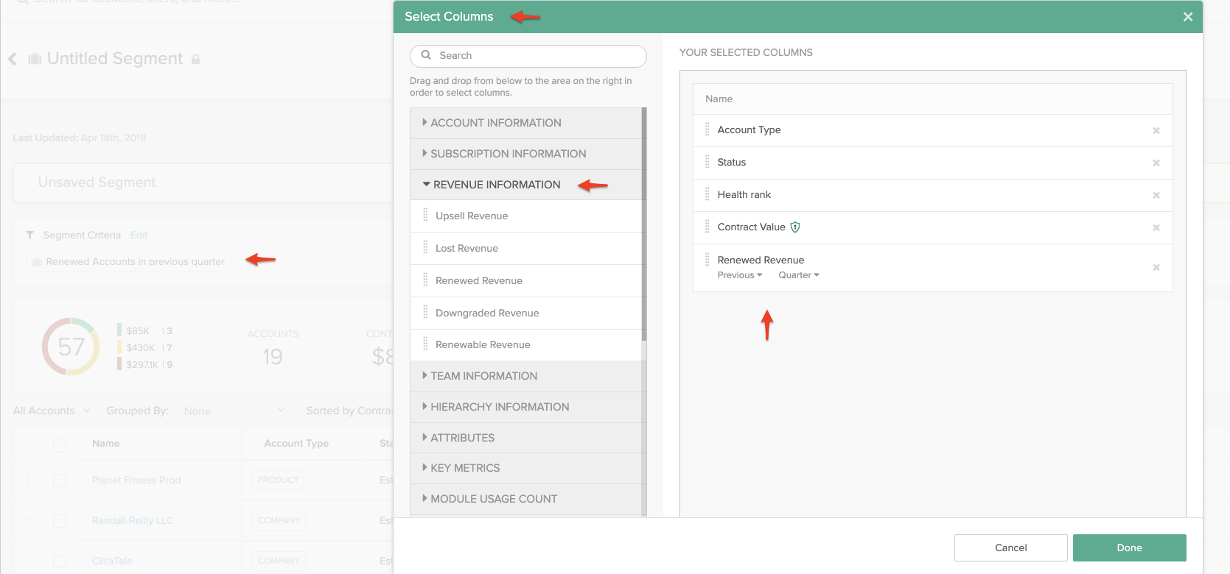The width and height of the screenshot is (1230, 574).
Task: Click back arrow beside Untitled Segment
Action: pos(13,59)
